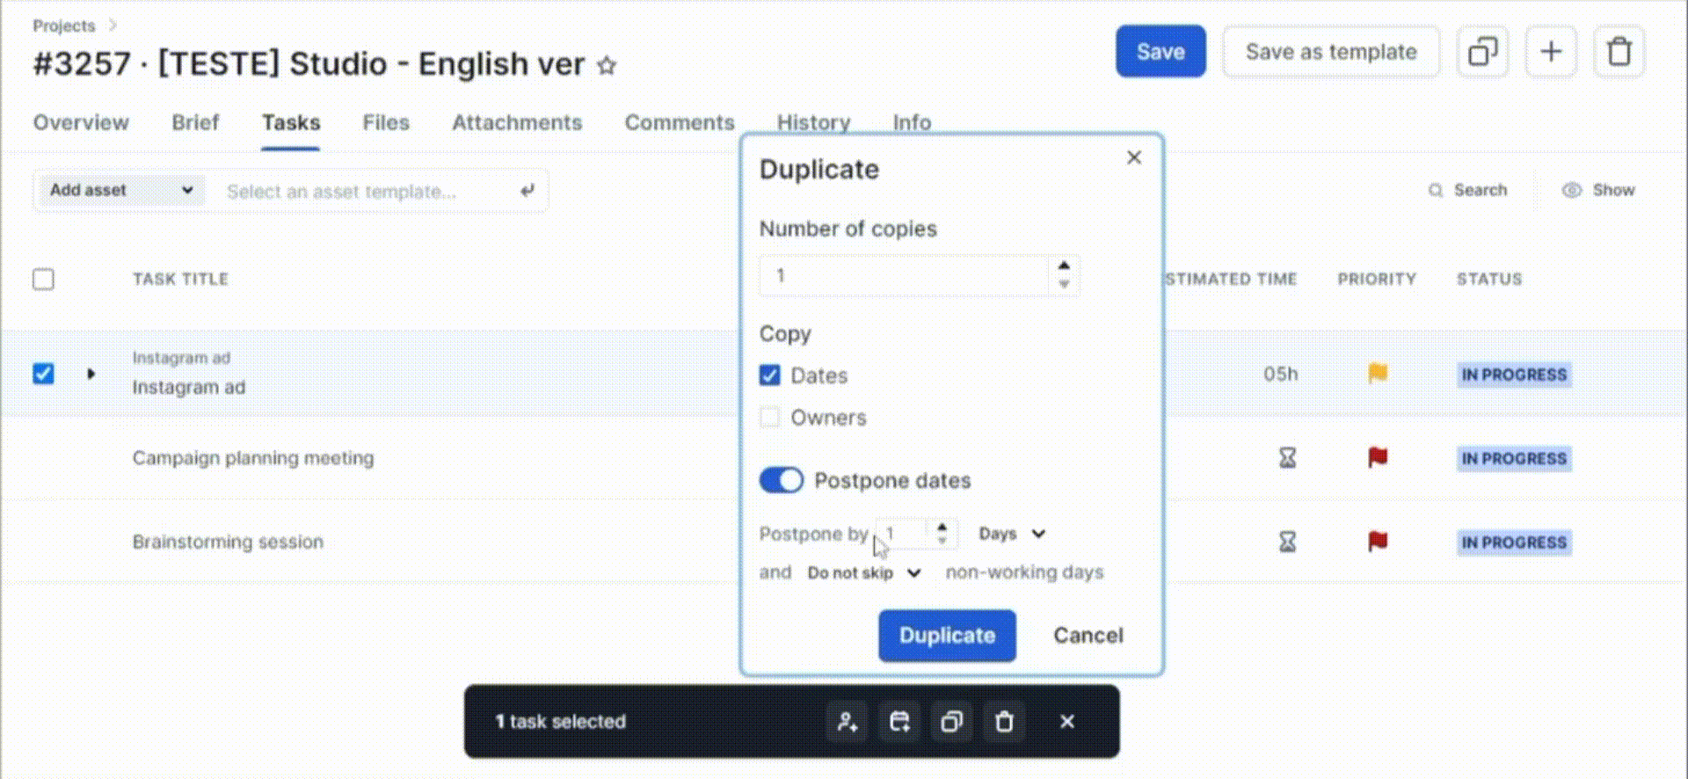The height and width of the screenshot is (779, 1688).
Task: Click the Show eye icon
Action: [1571, 191]
